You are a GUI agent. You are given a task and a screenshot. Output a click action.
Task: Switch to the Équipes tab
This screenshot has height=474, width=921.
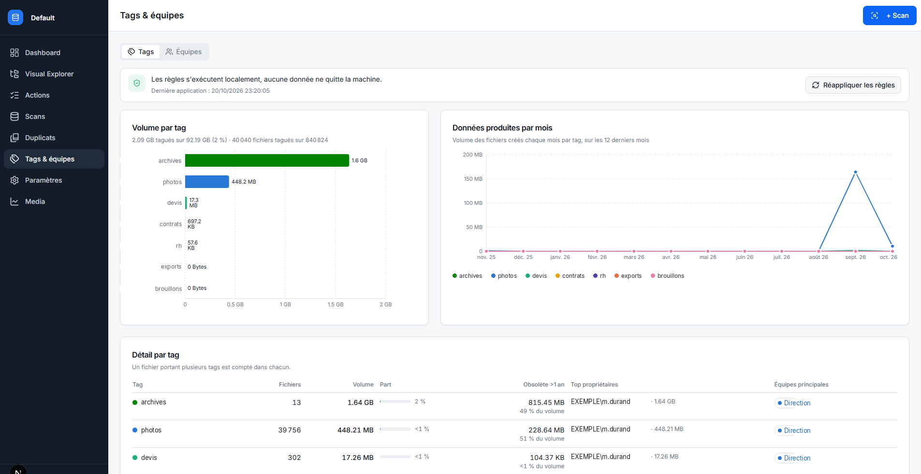(x=184, y=52)
